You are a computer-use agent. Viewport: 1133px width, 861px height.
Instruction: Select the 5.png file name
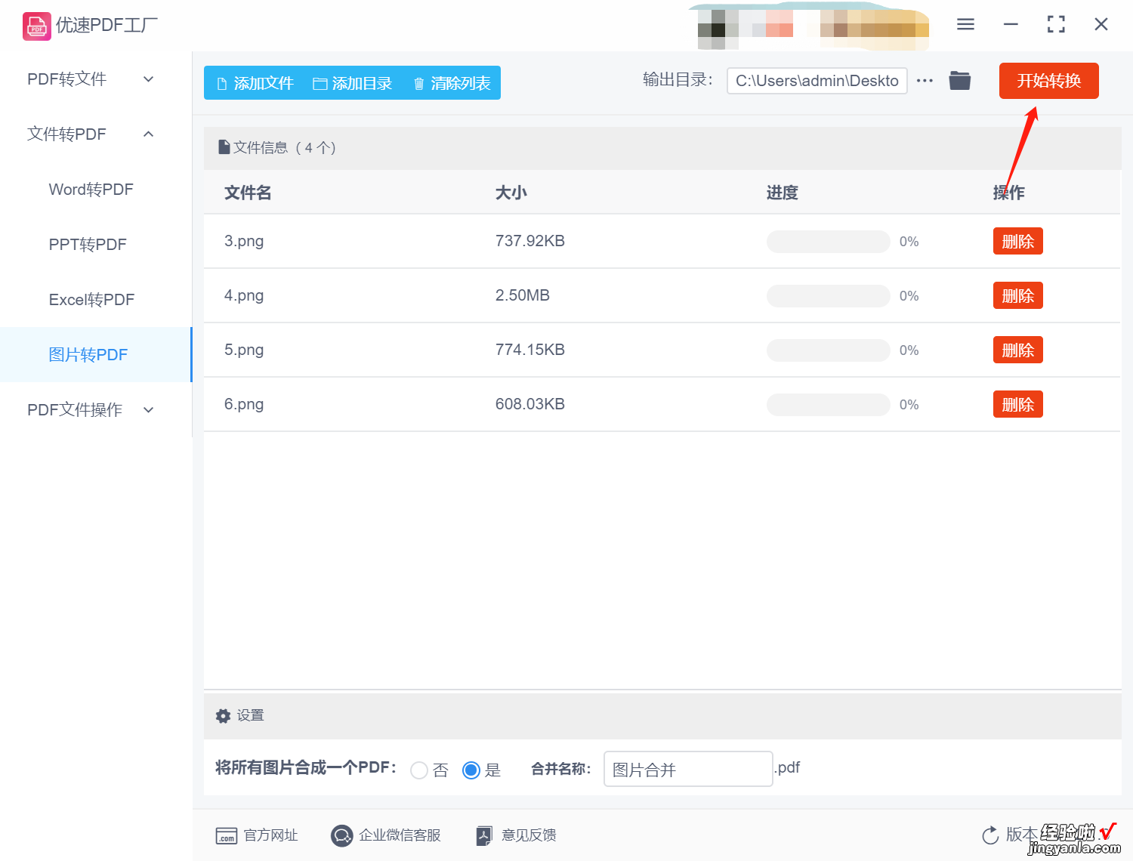[244, 350]
